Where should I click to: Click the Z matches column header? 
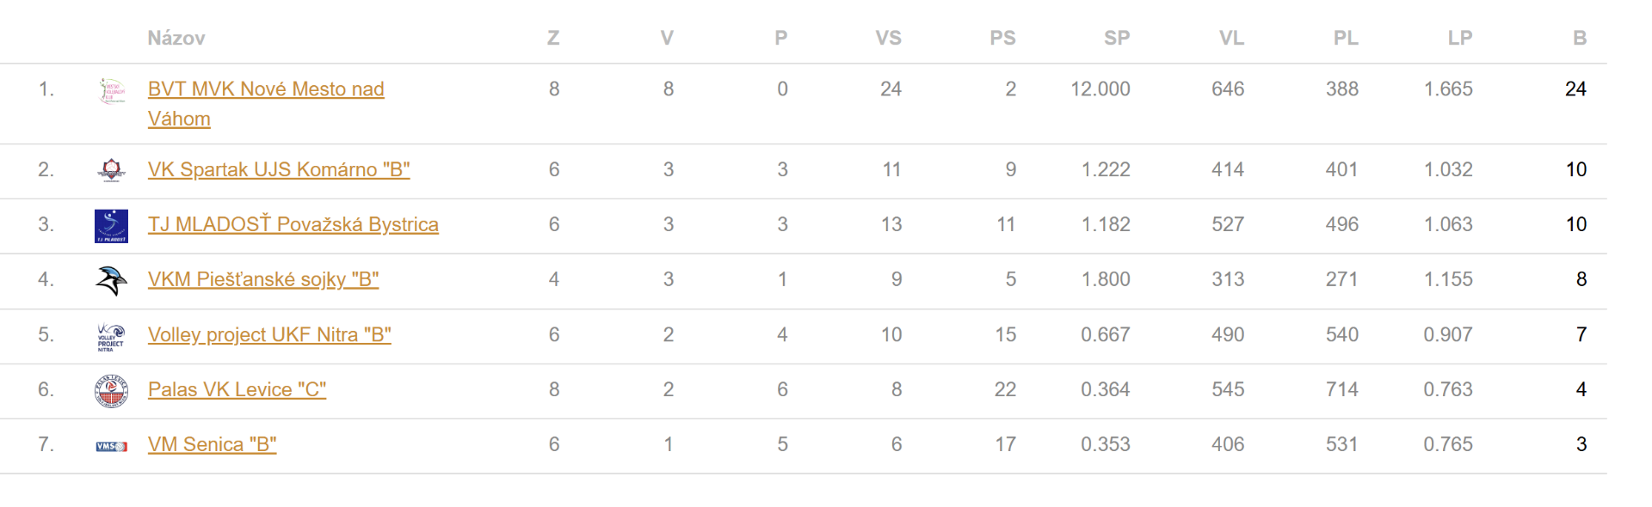[553, 38]
